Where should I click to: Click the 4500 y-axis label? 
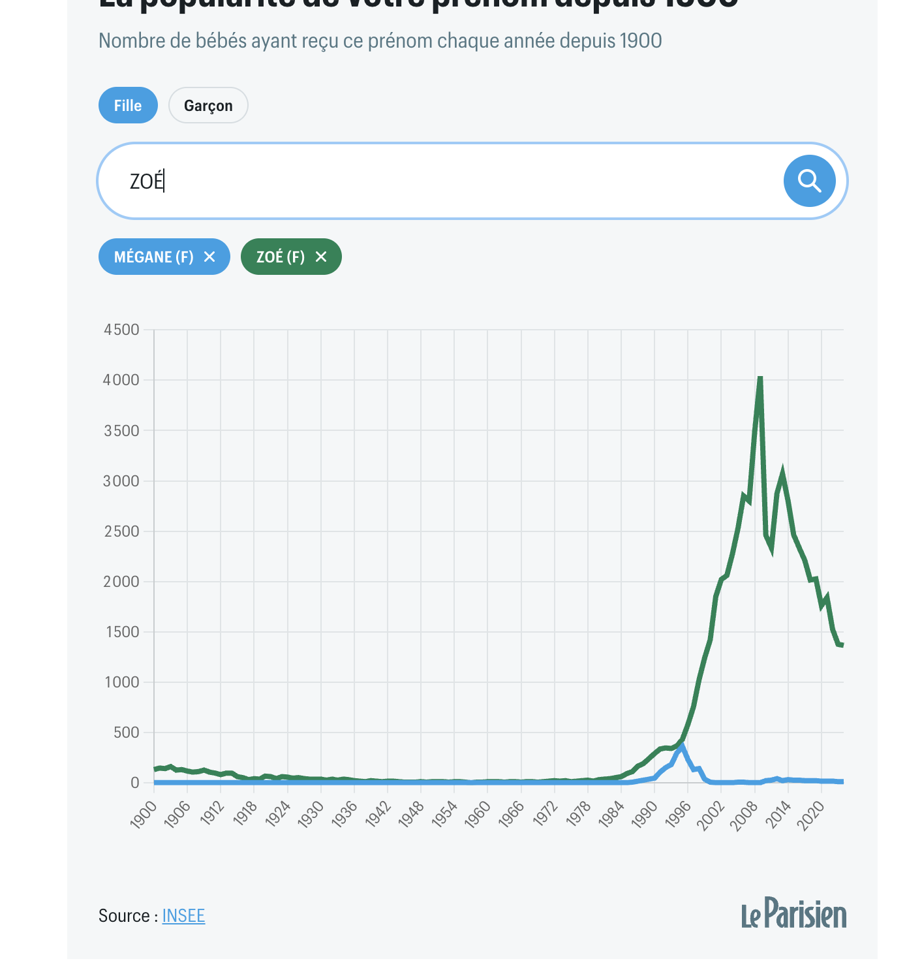[121, 330]
